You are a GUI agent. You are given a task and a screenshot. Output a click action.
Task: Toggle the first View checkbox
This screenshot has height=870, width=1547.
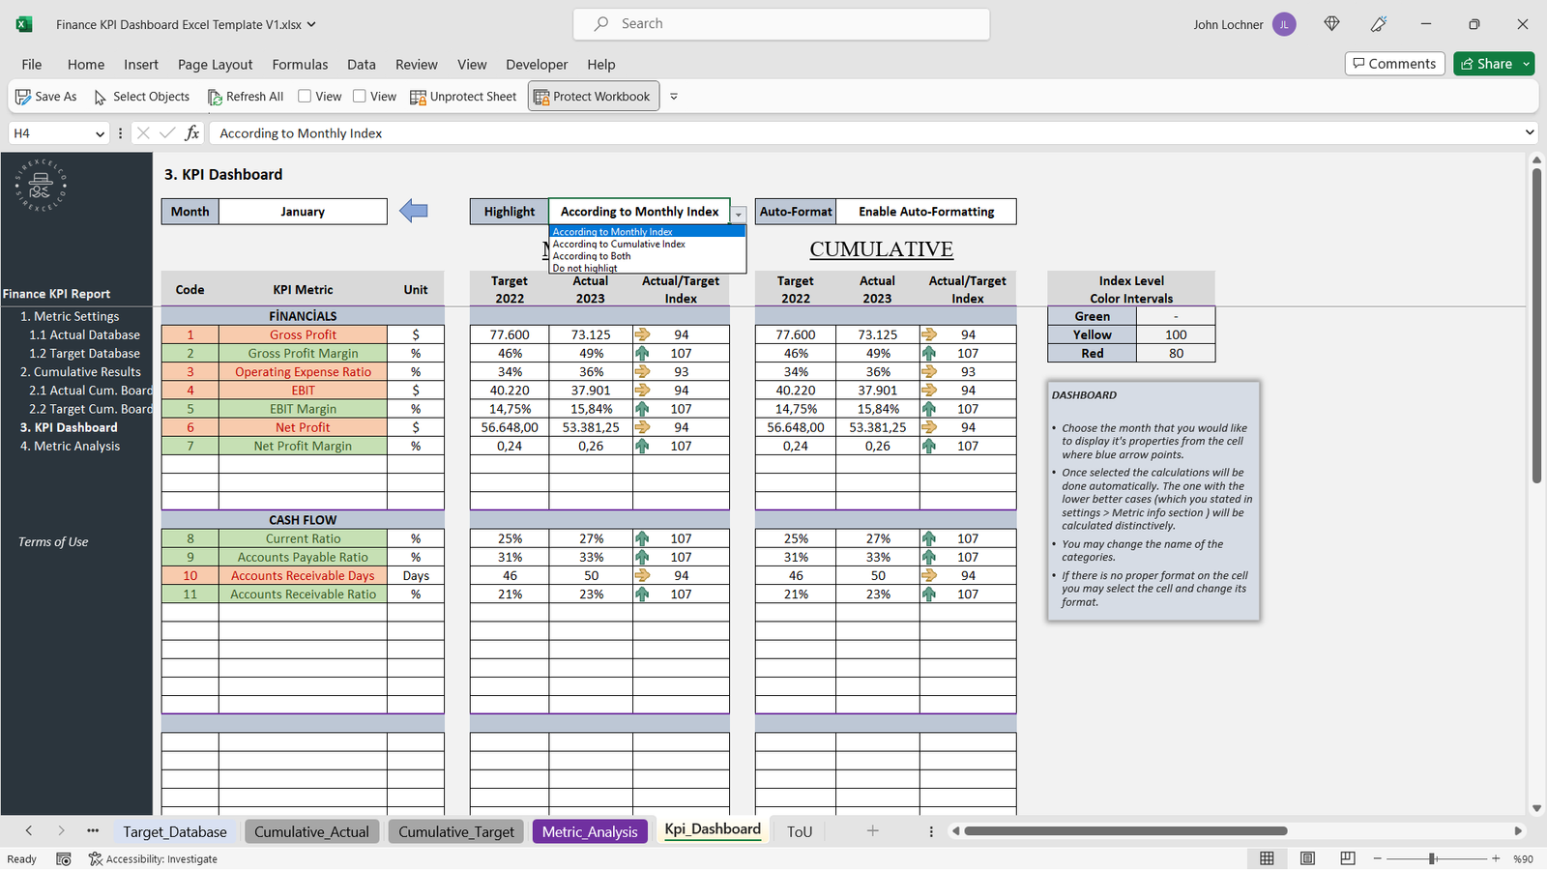coord(305,96)
